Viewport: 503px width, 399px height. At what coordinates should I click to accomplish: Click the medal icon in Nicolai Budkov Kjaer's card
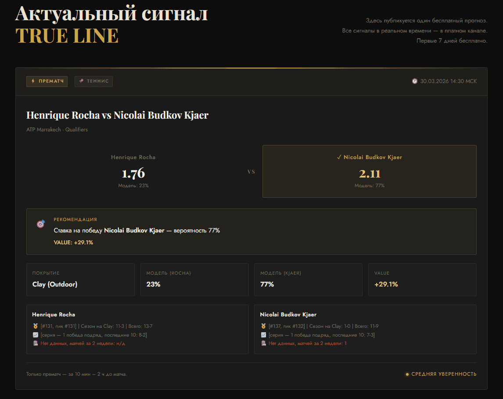click(x=262, y=326)
